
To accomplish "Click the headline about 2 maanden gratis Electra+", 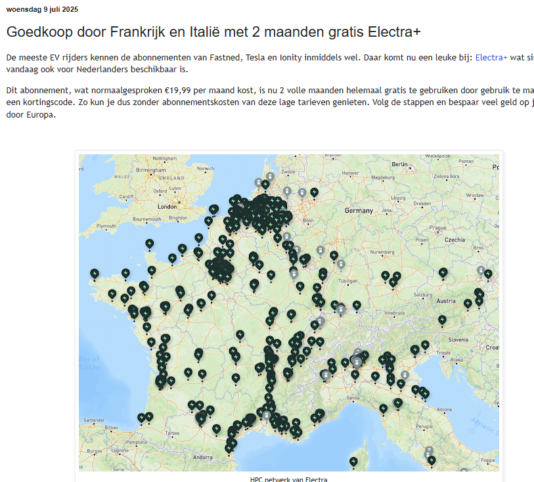I will pyautogui.click(x=213, y=32).
